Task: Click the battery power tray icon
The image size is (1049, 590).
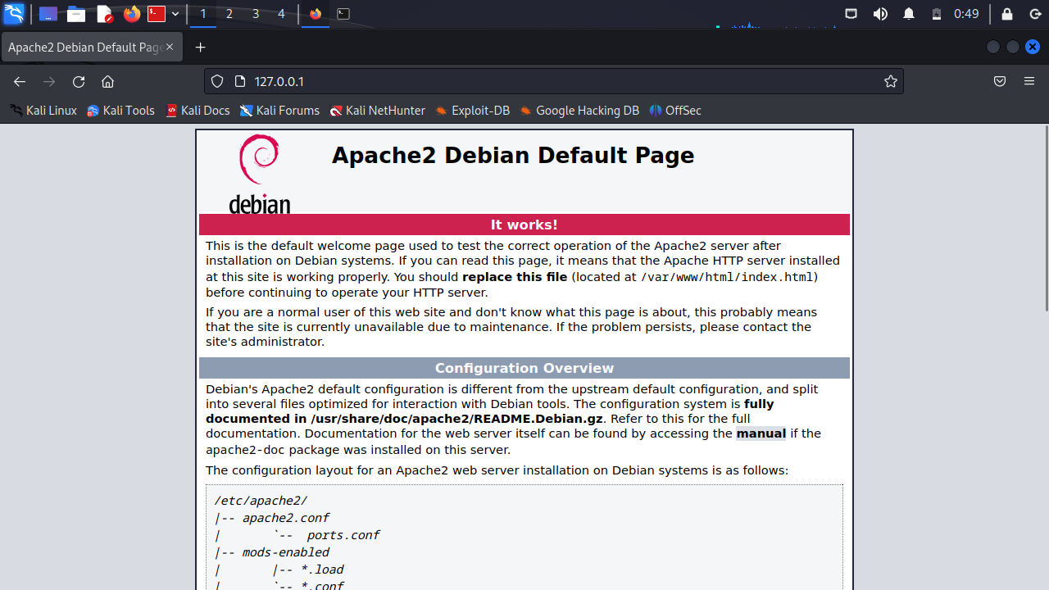Action: coord(937,14)
